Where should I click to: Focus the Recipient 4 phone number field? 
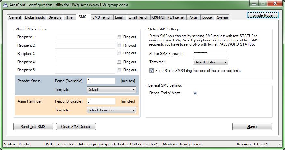(x=85, y=62)
